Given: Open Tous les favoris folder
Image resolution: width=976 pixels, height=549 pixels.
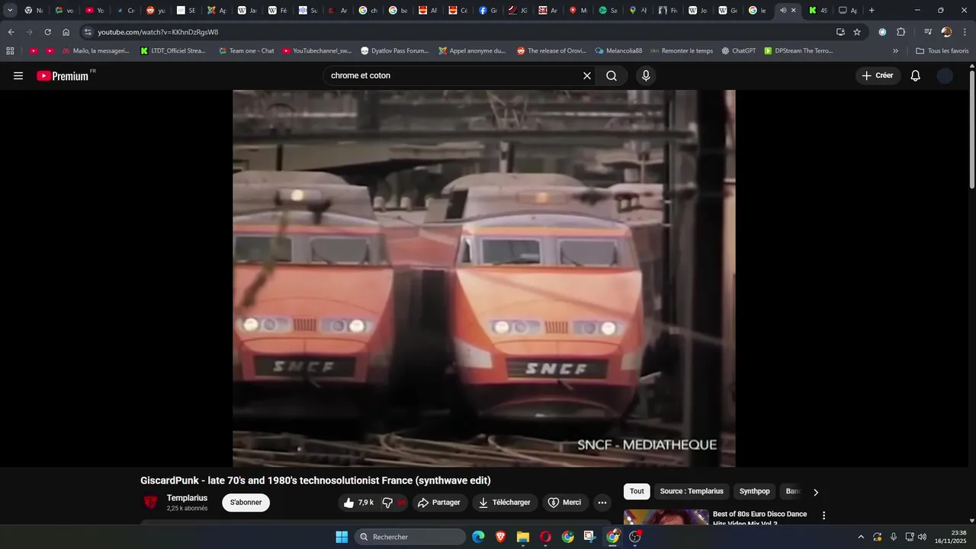Looking at the screenshot, I should (942, 51).
